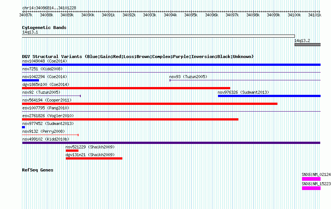
Task: Click the nsv976326 (Sudmant2013) label
Action: pos(243,92)
